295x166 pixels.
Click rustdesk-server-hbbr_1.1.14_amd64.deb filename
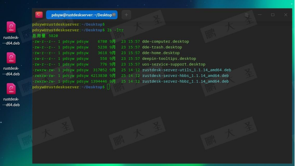185,82
